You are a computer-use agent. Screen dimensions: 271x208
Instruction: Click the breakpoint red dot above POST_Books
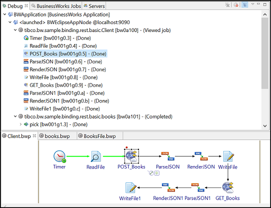point(126,147)
